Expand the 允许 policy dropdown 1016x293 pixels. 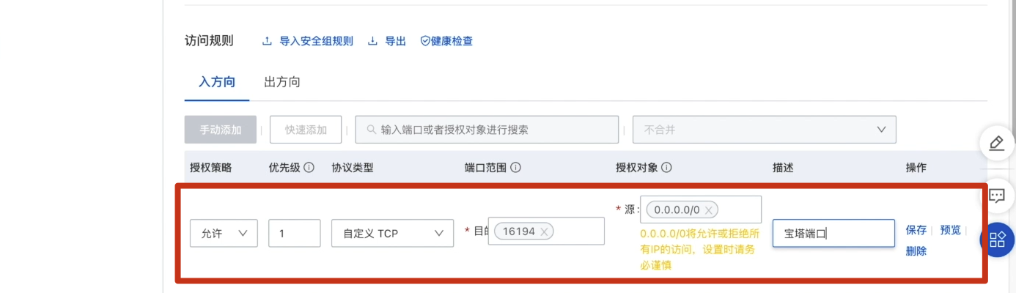224,234
